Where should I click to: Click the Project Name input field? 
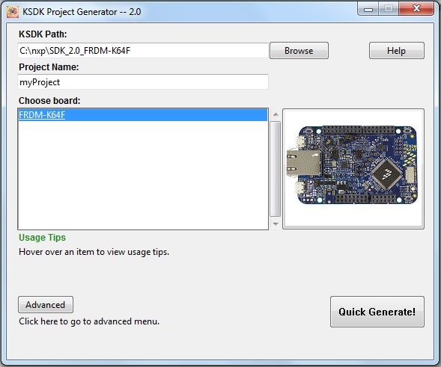pyautogui.click(x=143, y=82)
